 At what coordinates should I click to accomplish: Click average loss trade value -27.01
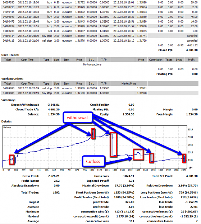[193, 207]
